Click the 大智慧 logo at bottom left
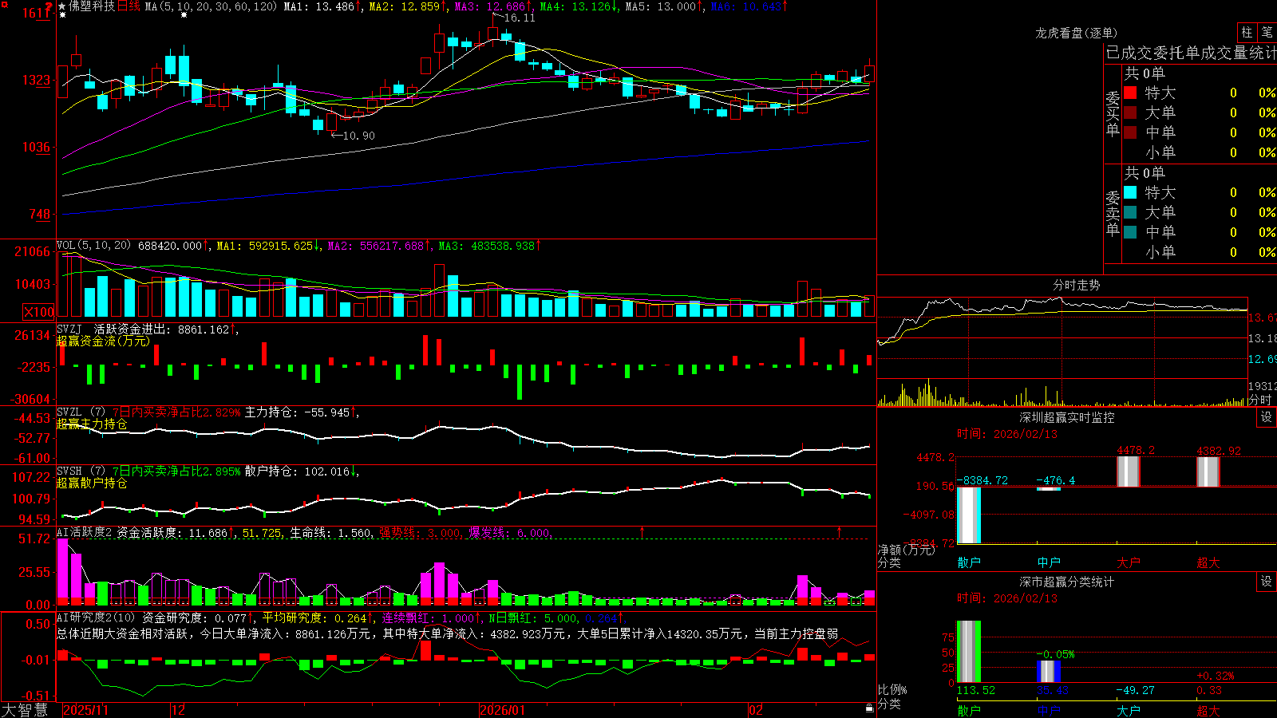Screen dimensions: 1277x718 pyautogui.click(x=25, y=710)
